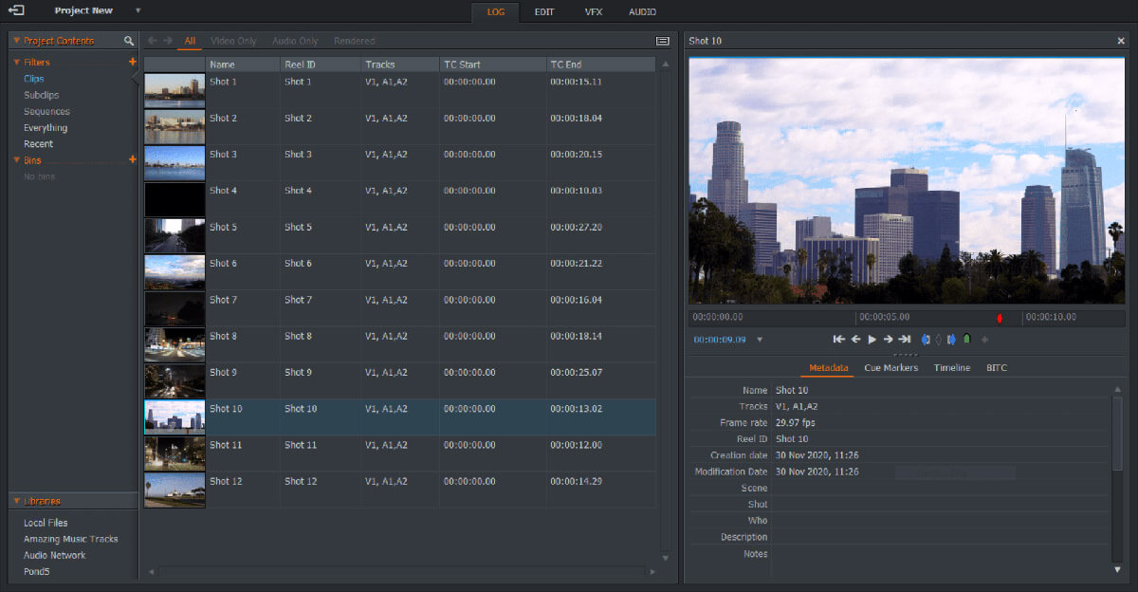Open the Cue Markers tab
Image resolution: width=1138 pixels, height=592 pixels.
pyautogui.click(x=890, y=367)
